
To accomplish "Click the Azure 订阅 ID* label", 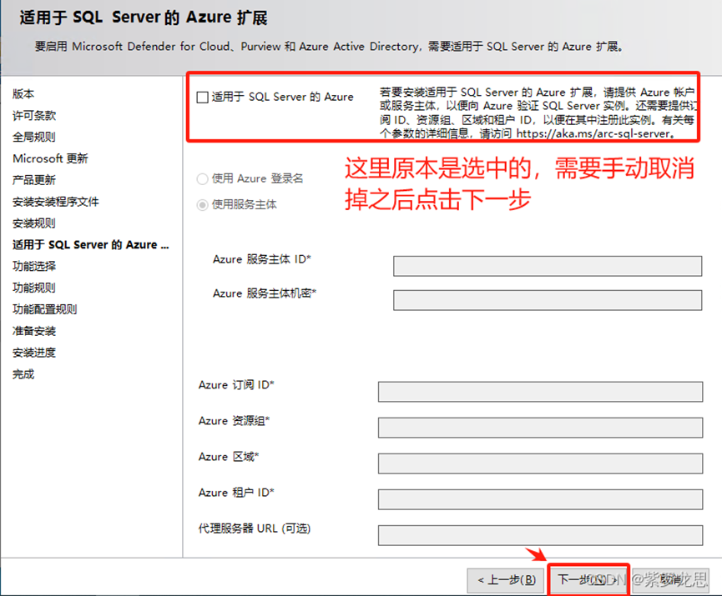I will [236, 385].
